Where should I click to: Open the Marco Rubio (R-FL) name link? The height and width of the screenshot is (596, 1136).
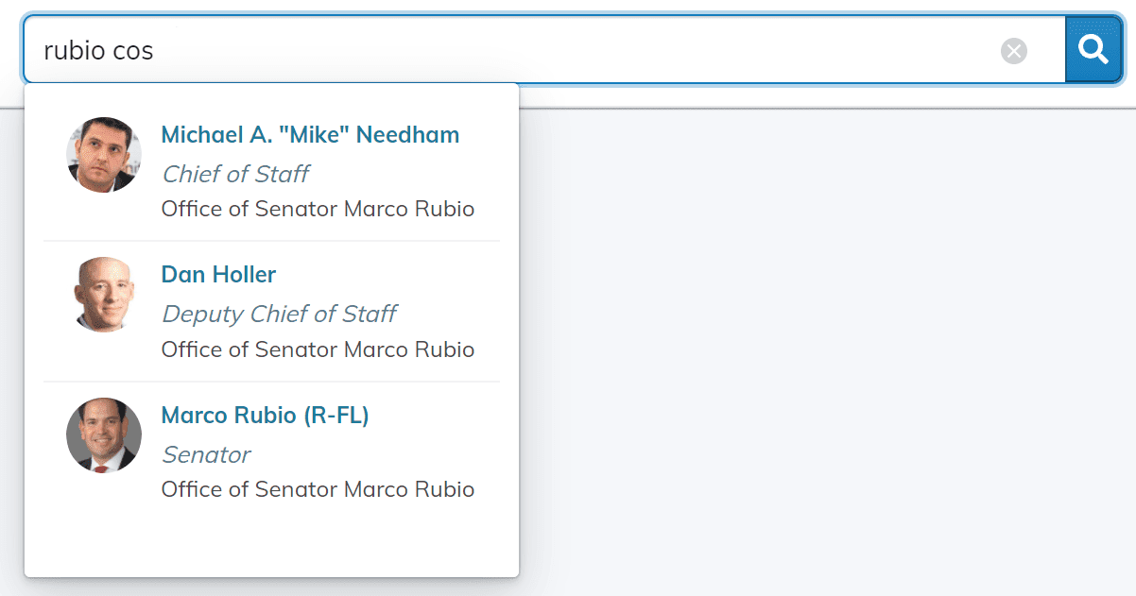(x=265, y=416)
